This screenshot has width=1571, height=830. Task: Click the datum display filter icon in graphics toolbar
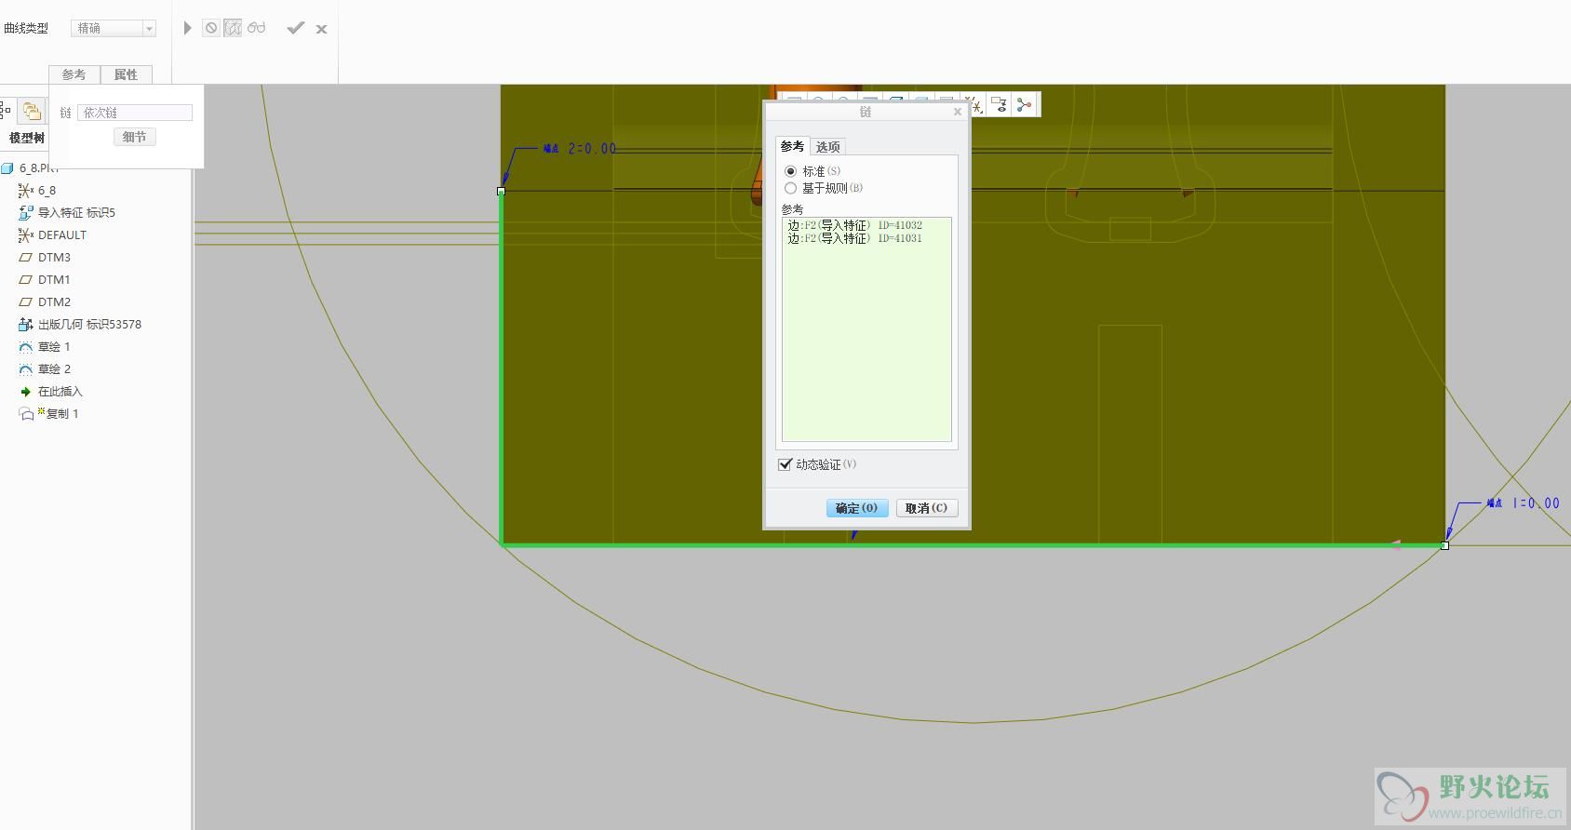[975, 105]
